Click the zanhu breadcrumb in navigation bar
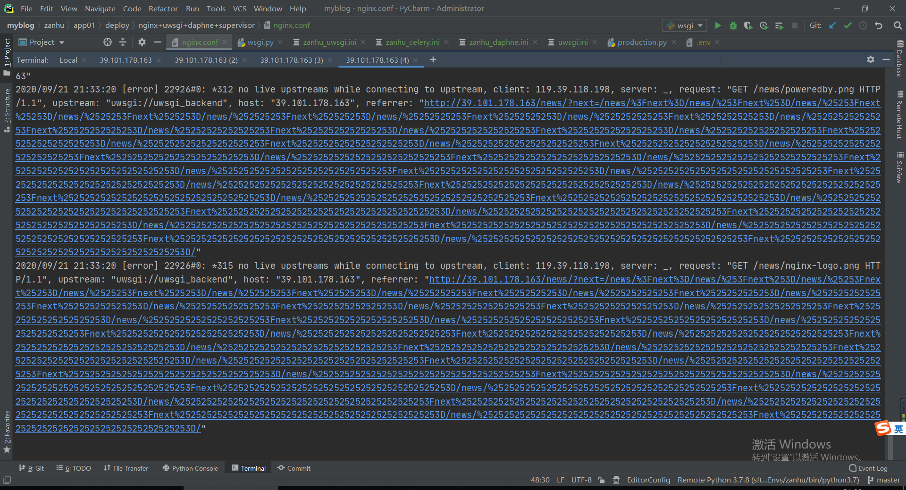The height and width of the screenshot is (490, 906). coord(54,25)
